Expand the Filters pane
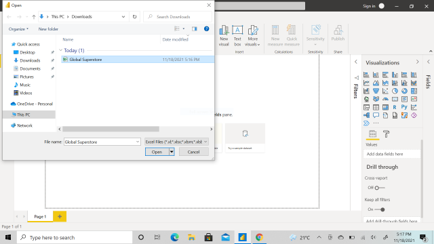Viewport: 434px width, 244px height. tap(356, 62)
